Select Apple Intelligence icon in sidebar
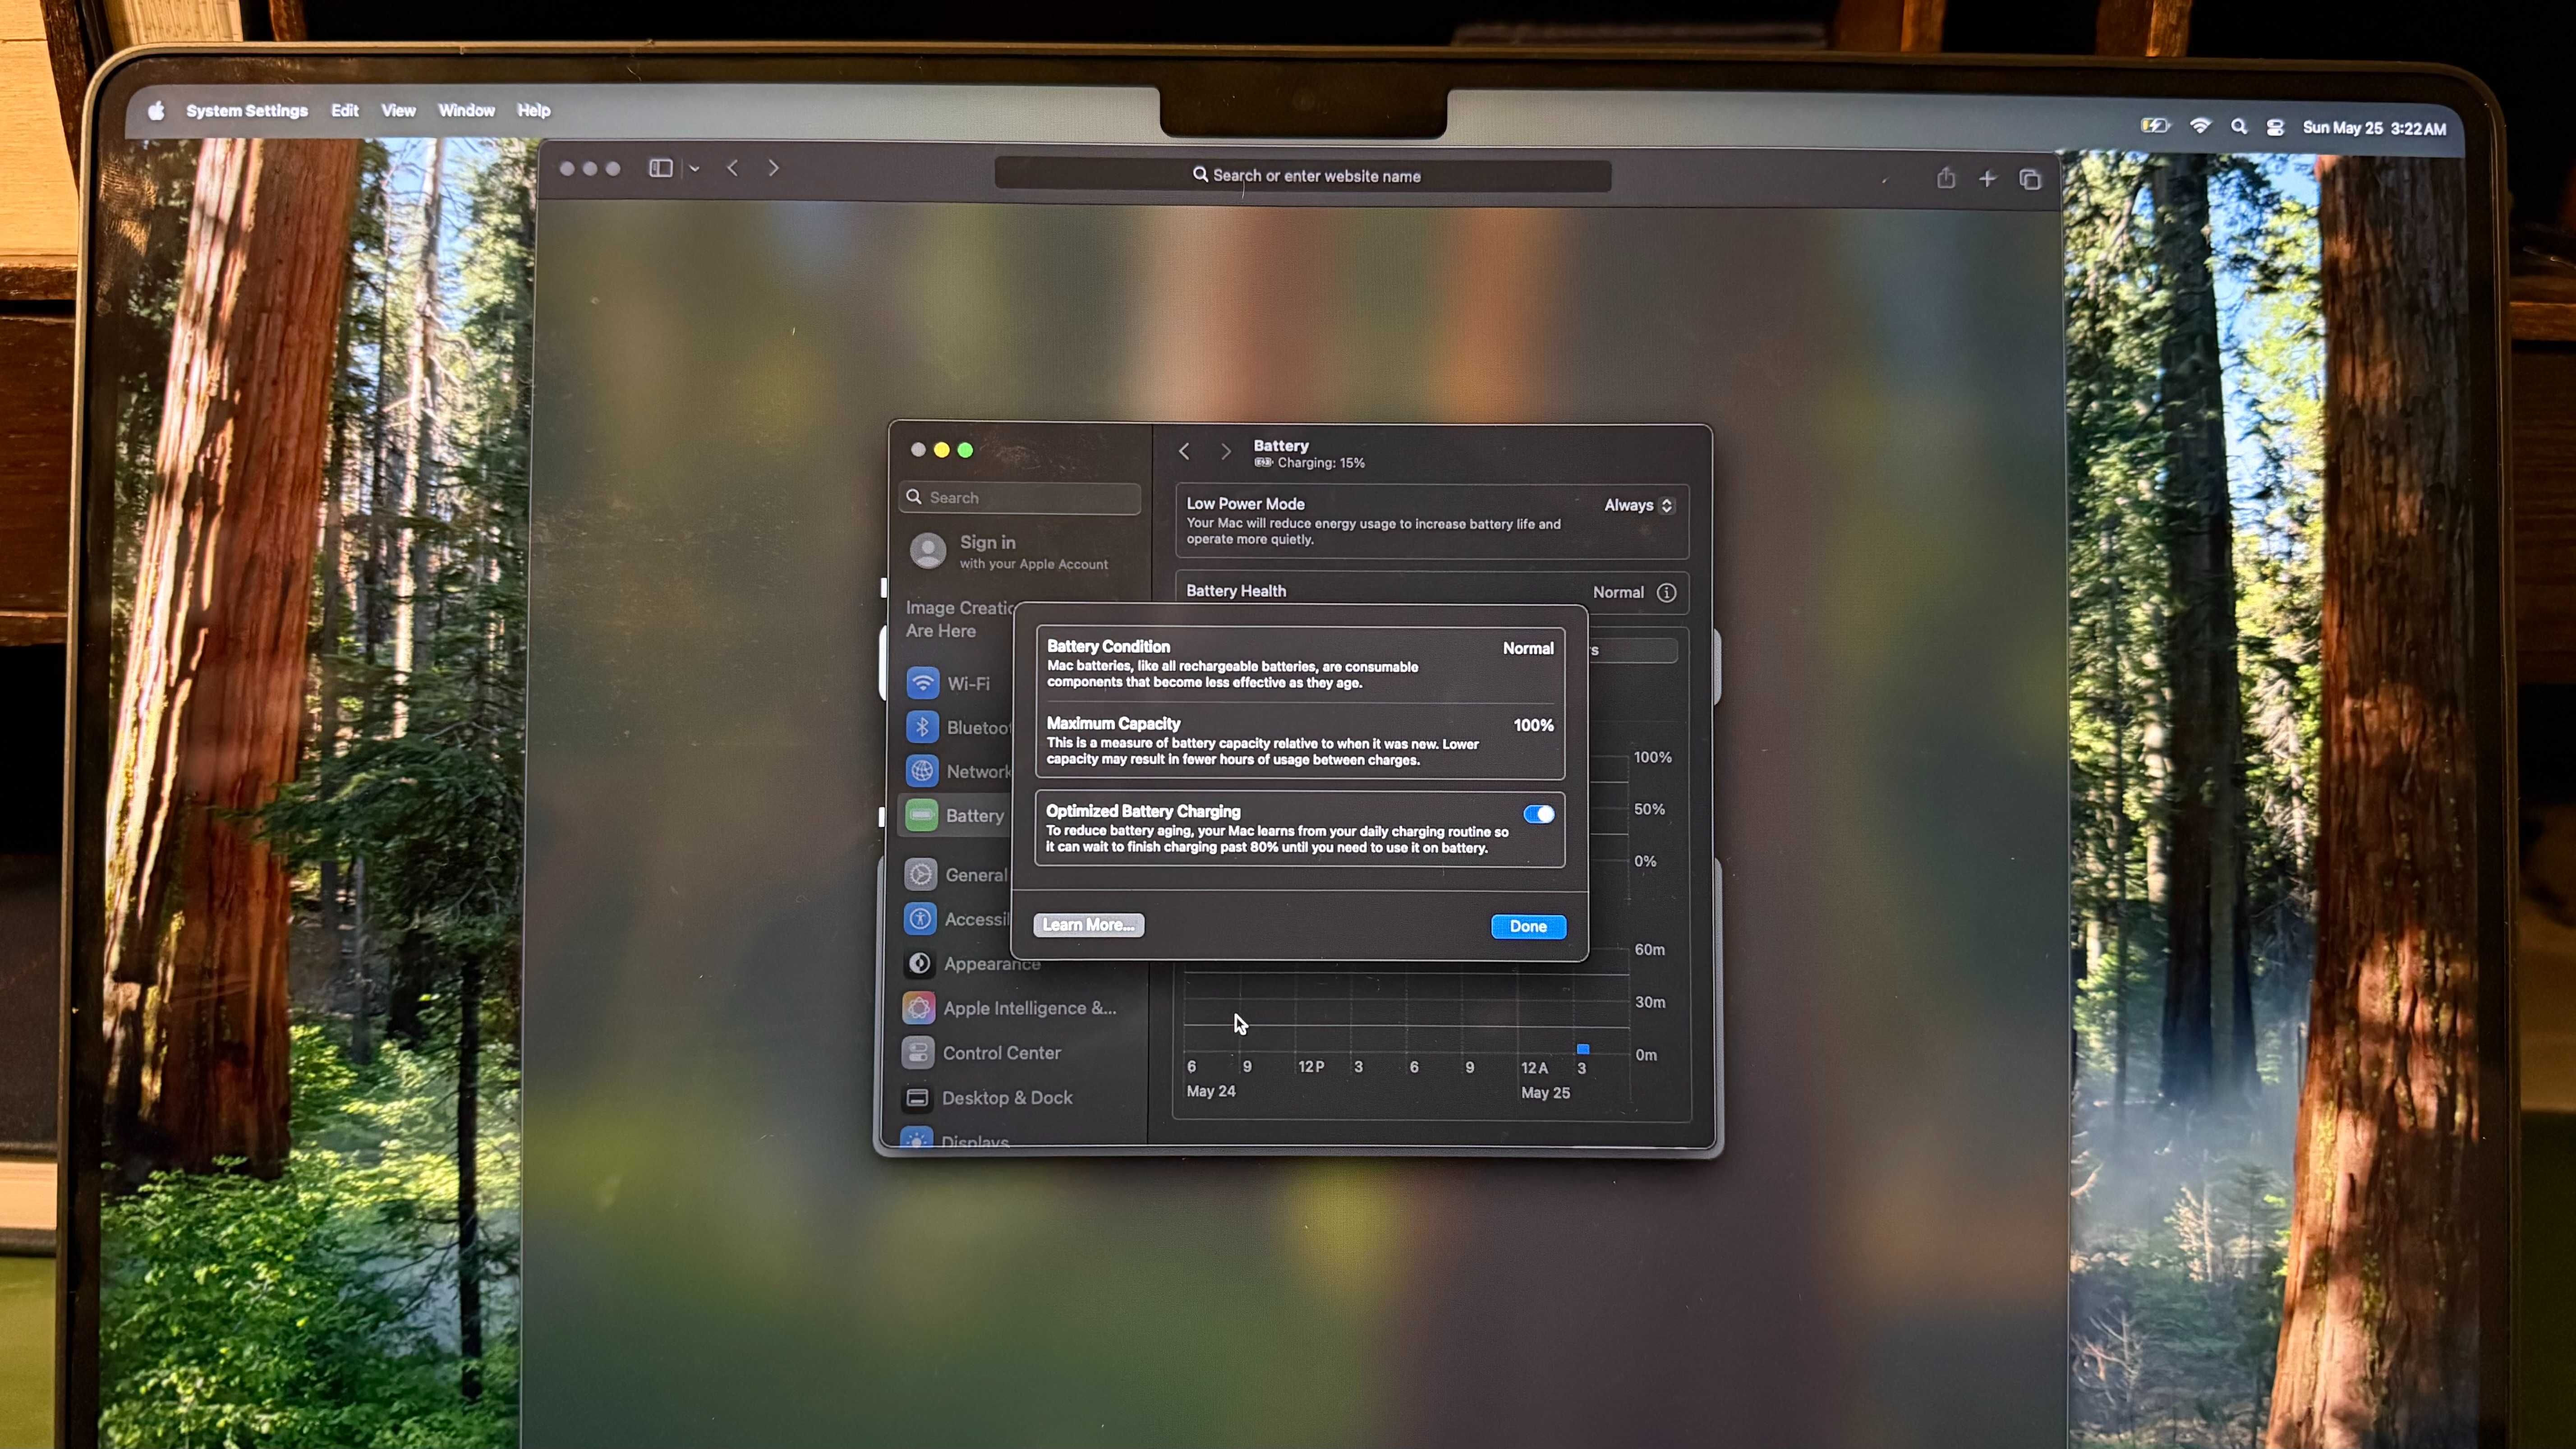Image resolution: width=2576 pixels, height=1449 pixels. 918,1008
